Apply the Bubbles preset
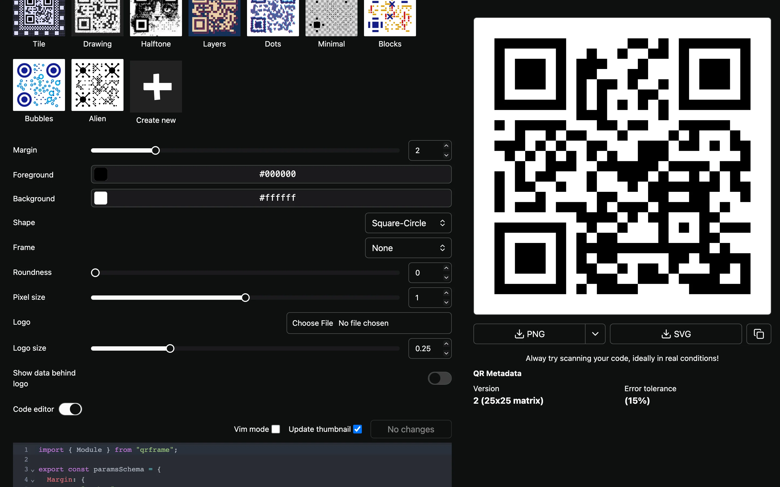The image size is (780, 487). [39, 85]
